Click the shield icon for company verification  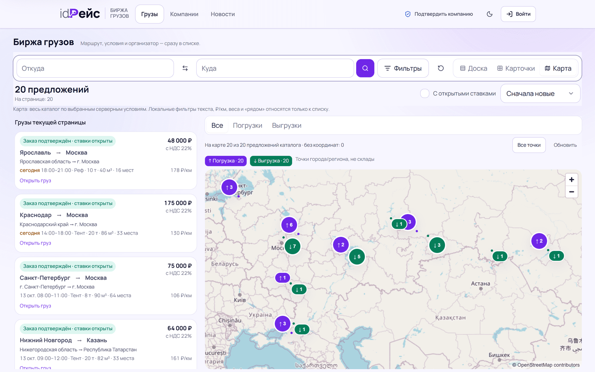point(408,14)
